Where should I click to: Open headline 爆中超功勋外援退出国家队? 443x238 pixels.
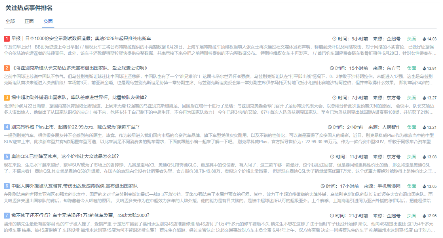pos(79,97)
